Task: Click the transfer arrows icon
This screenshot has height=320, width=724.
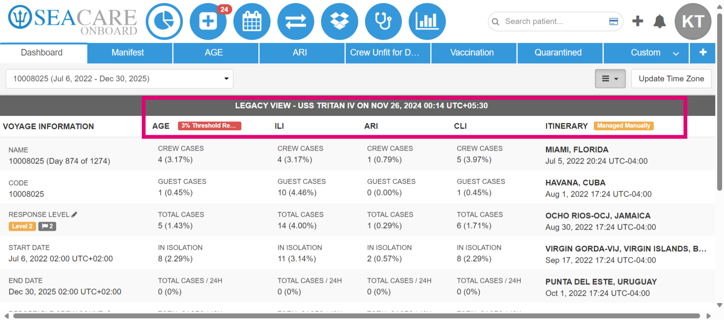Action: pyautogui.click(x=296, y=22)
